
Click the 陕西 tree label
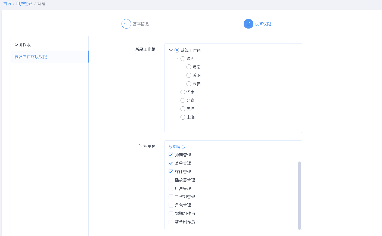click(x=191, y=59)
